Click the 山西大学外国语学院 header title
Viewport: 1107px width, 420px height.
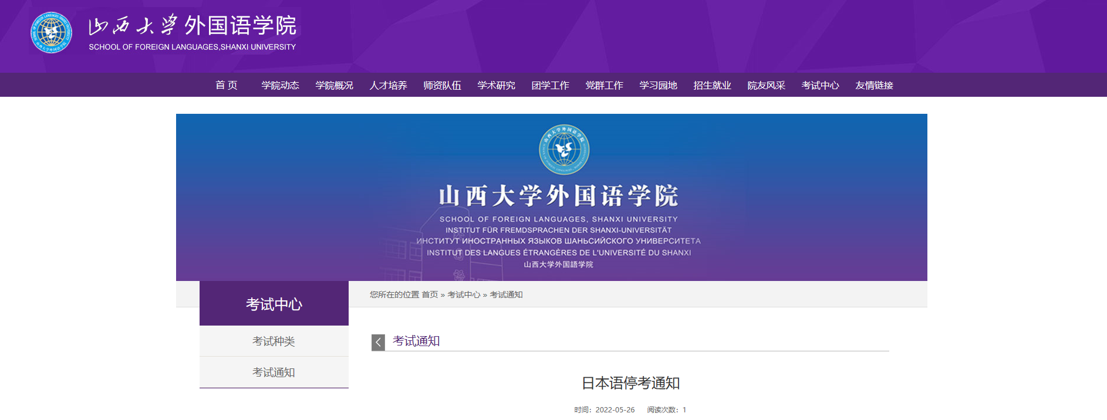(x=193, y=25)
